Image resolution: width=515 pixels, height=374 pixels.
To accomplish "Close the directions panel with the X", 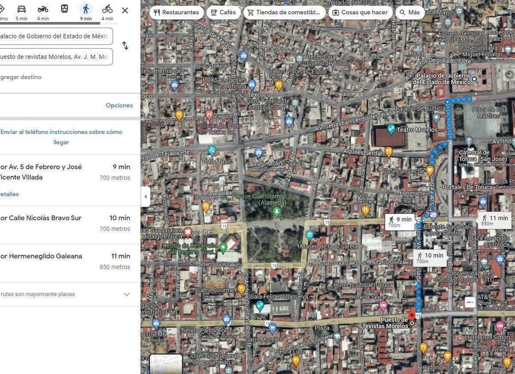I will click(125, 10).
